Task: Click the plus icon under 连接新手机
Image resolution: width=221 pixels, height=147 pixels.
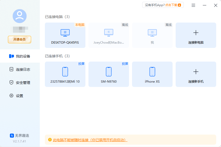Action: click(x=196, y=71)
